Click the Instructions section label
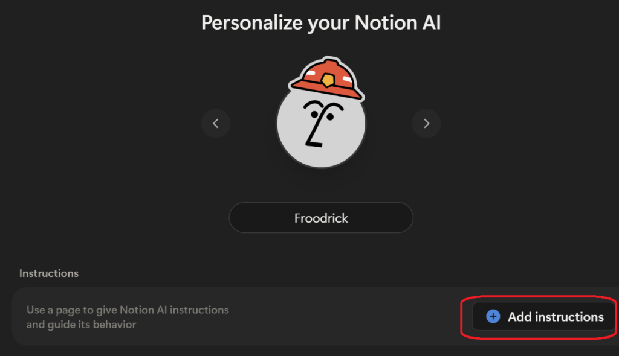619x356 pixels. (49, 273)
